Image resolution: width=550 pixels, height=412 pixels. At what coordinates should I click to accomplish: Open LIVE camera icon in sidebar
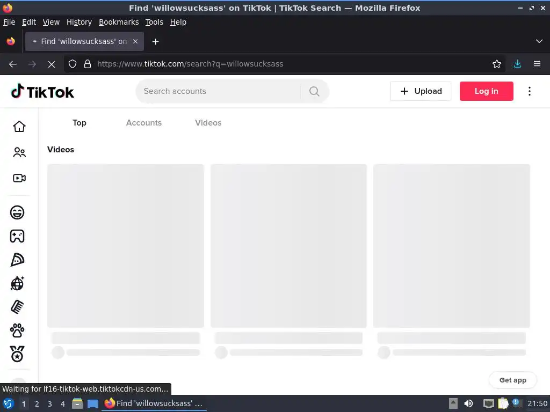pos(19,178)
